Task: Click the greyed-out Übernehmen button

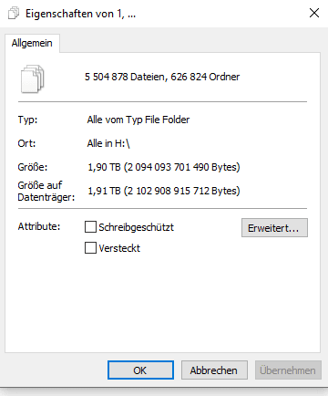Action: (x=288, y=370)
